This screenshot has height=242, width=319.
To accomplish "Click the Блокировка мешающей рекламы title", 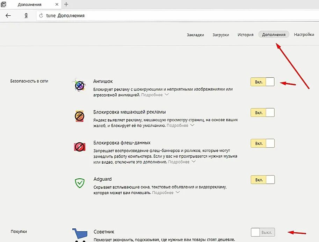I will [x=130, y=112].
